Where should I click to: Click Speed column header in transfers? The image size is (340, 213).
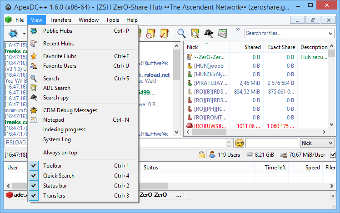point(305,168)
